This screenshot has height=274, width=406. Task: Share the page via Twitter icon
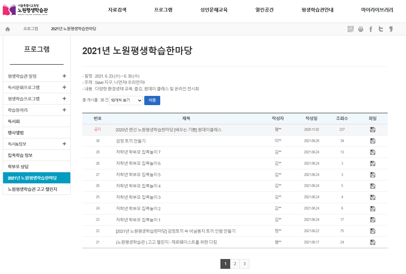pos(381,29)
